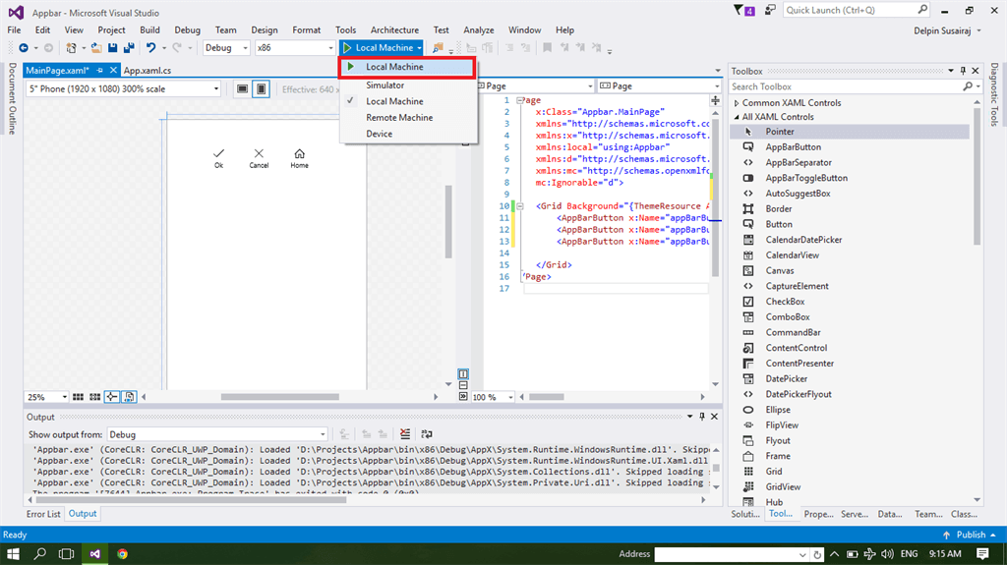Pin the Toolbox panel with pushpin icon
The image size is (1007, 565).
[x=963, y=71]
